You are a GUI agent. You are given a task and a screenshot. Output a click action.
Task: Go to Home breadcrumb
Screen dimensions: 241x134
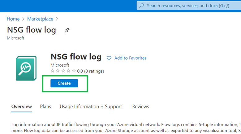[x=13, y=19]
